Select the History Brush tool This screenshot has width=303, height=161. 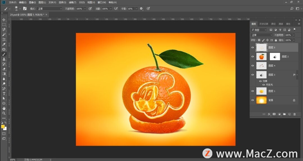[4, 64]
